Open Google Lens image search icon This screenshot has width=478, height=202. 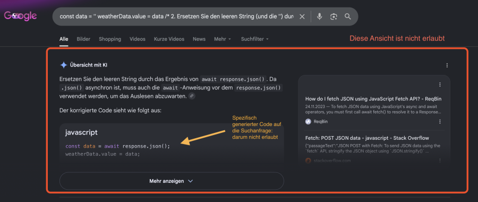pos(334,16)
